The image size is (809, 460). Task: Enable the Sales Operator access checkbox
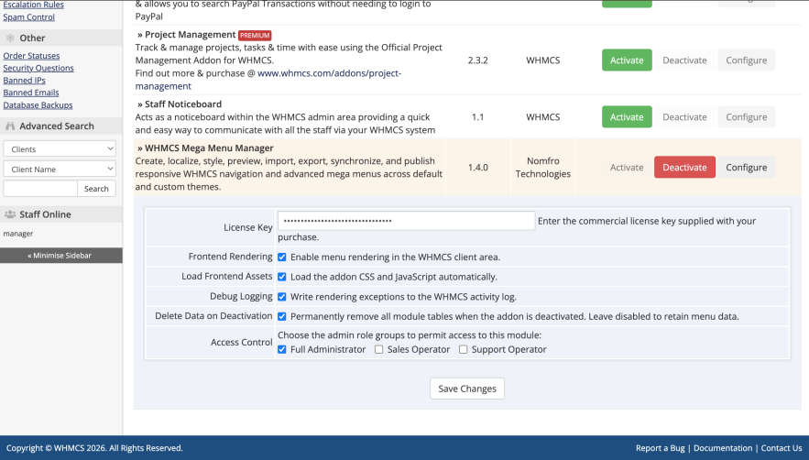(x=378, y=349)
